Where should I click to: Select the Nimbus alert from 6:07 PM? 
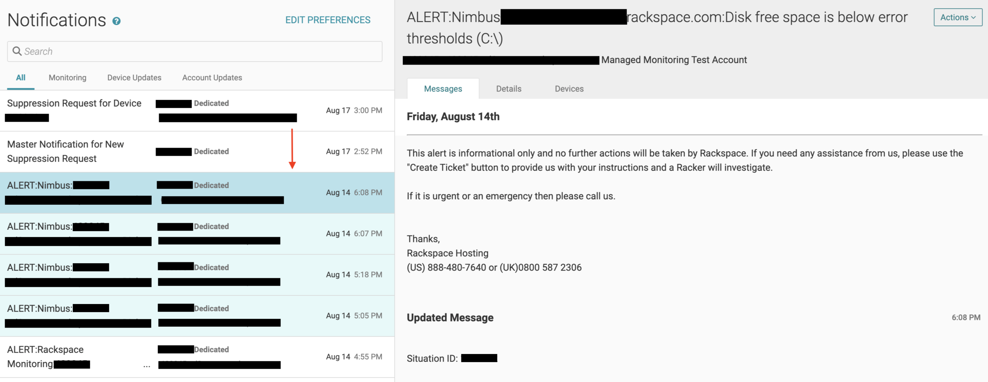197,234
